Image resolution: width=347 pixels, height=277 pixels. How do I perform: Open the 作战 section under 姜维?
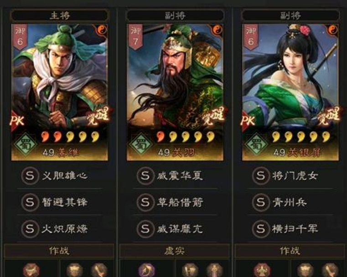pos(59,251)
